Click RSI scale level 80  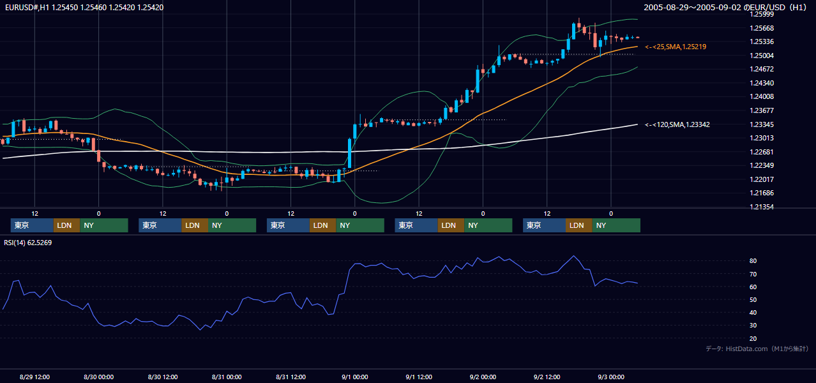753,261
